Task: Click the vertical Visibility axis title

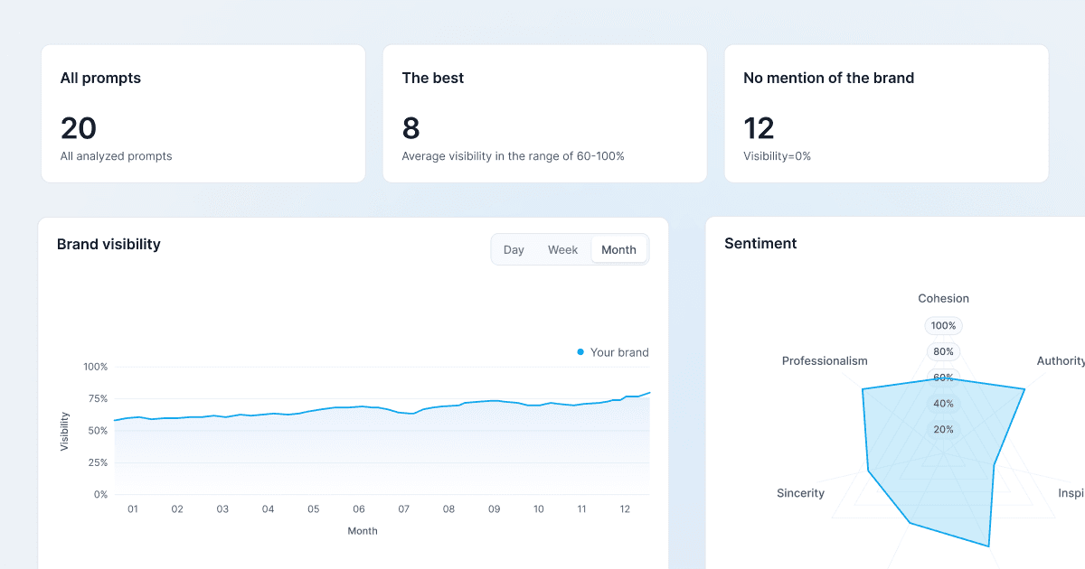Action: pos(65,431)
